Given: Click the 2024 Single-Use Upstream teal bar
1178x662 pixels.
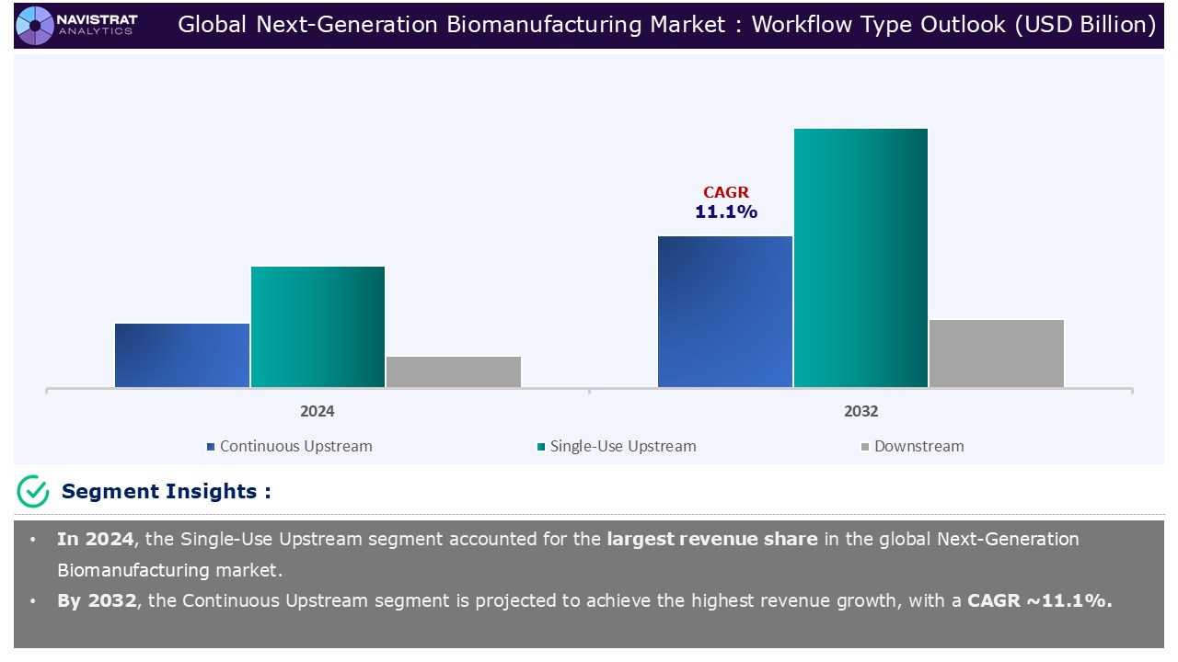Looking at the screenshot, I should pos(318,326).
